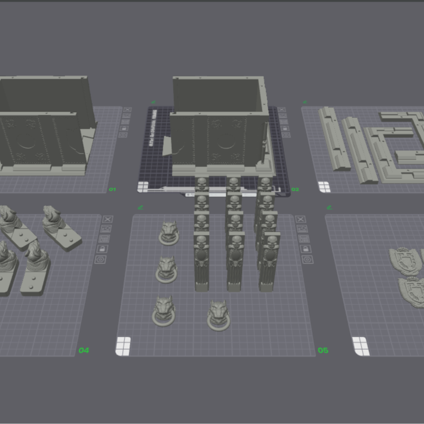424x424 pixels.
Task: Click the green 05 plate number label
Action: pos(323,350)
